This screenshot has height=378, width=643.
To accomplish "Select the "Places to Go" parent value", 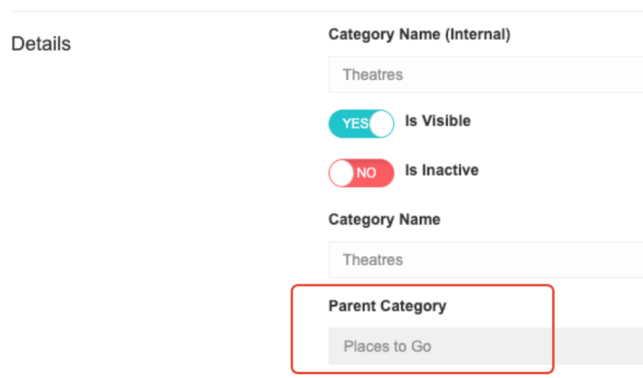I will (x=388, y=346).
